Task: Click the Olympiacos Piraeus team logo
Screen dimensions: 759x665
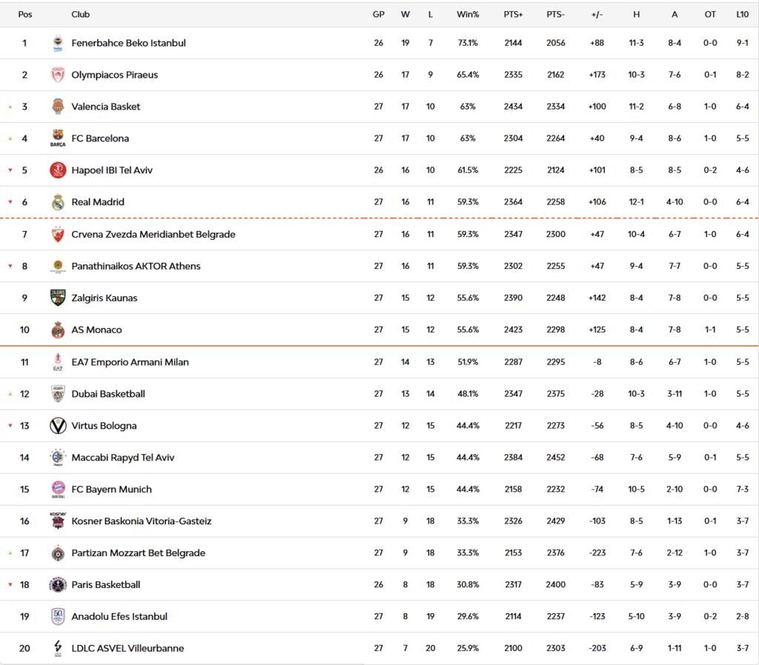Action: pos(58,75)
